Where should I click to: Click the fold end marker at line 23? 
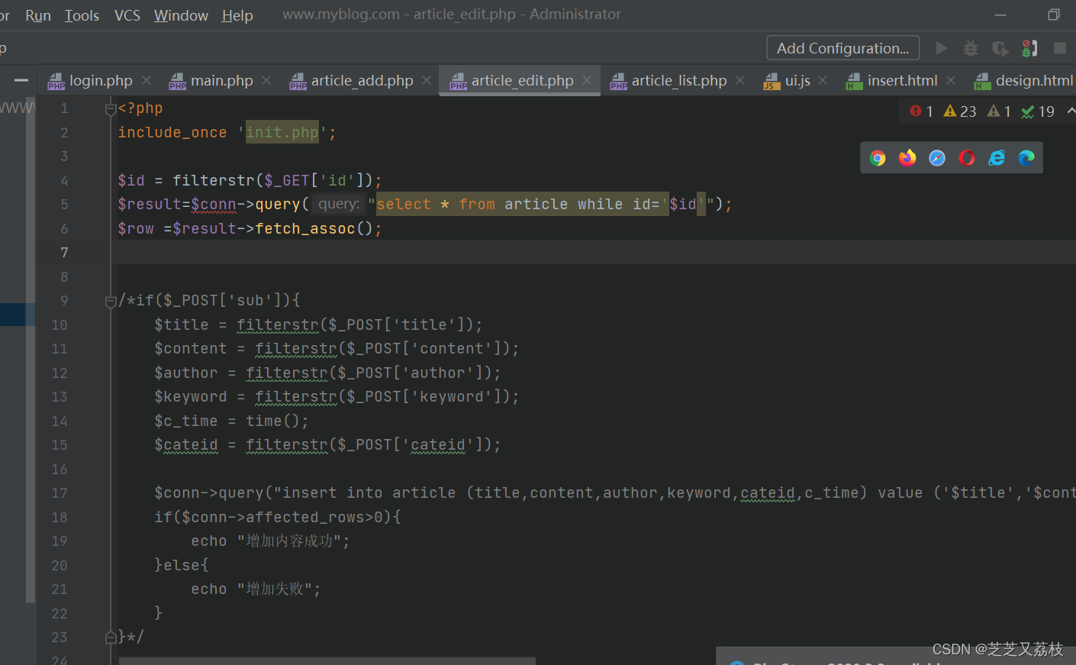tap(111, 637)
